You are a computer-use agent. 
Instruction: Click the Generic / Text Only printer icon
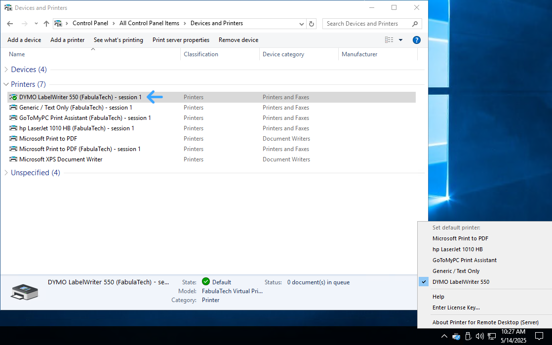pos(13,108)
